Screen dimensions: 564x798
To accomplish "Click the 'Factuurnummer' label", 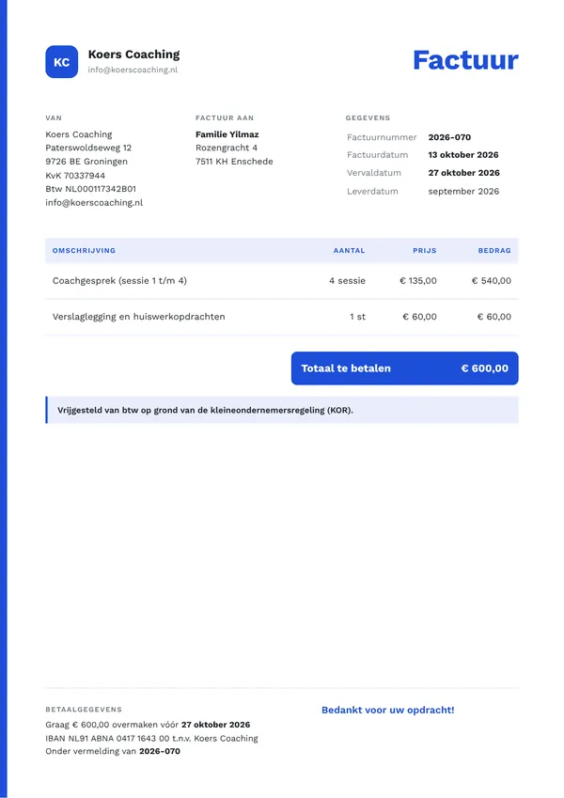I will point(382,137).
